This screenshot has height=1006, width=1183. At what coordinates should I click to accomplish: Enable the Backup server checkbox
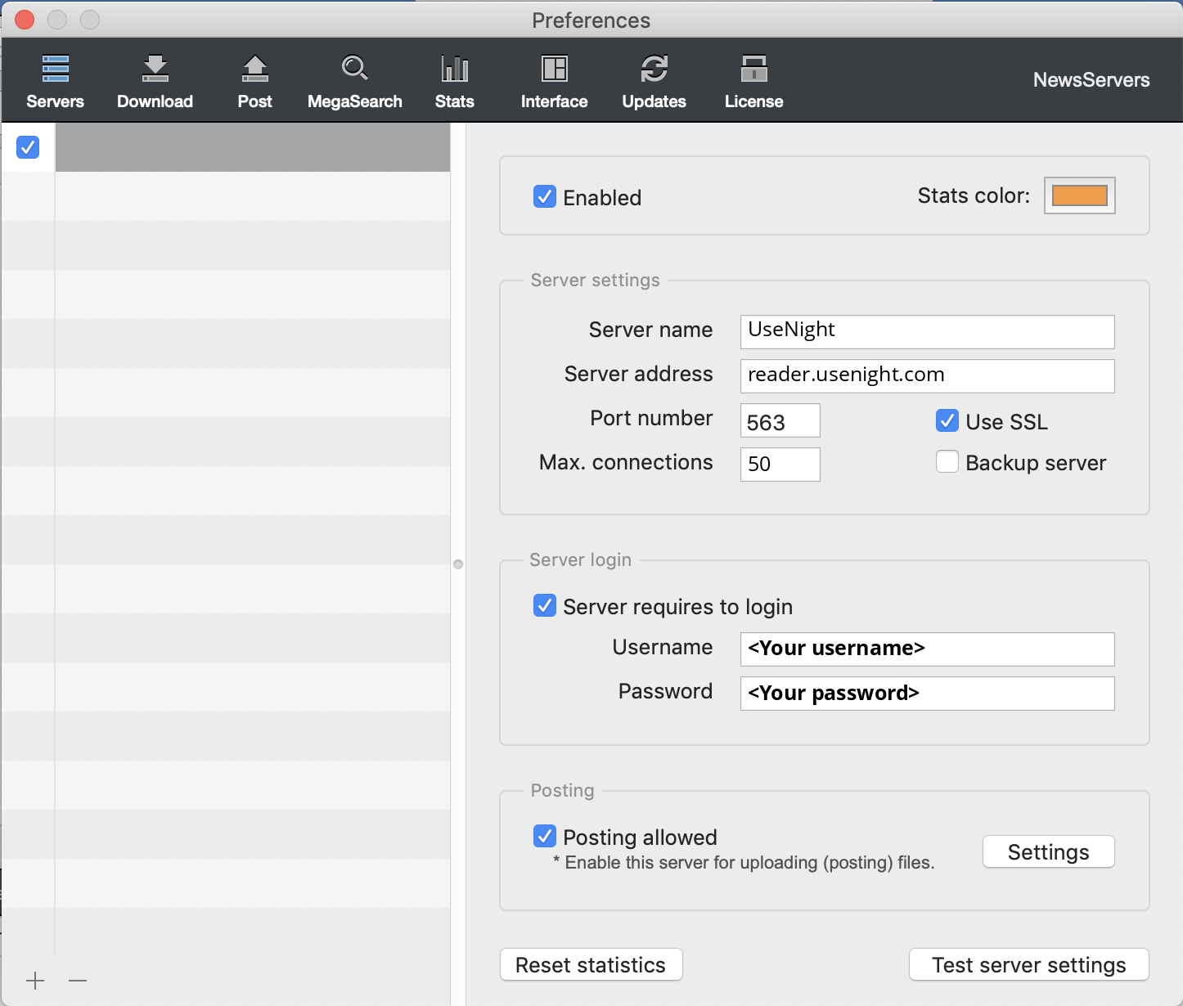click(x=947, y=461)
